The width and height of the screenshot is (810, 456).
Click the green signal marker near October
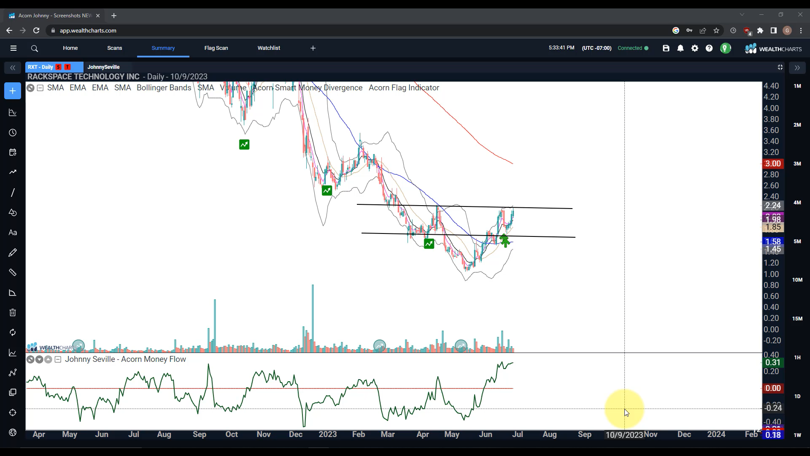coord(244,145)
